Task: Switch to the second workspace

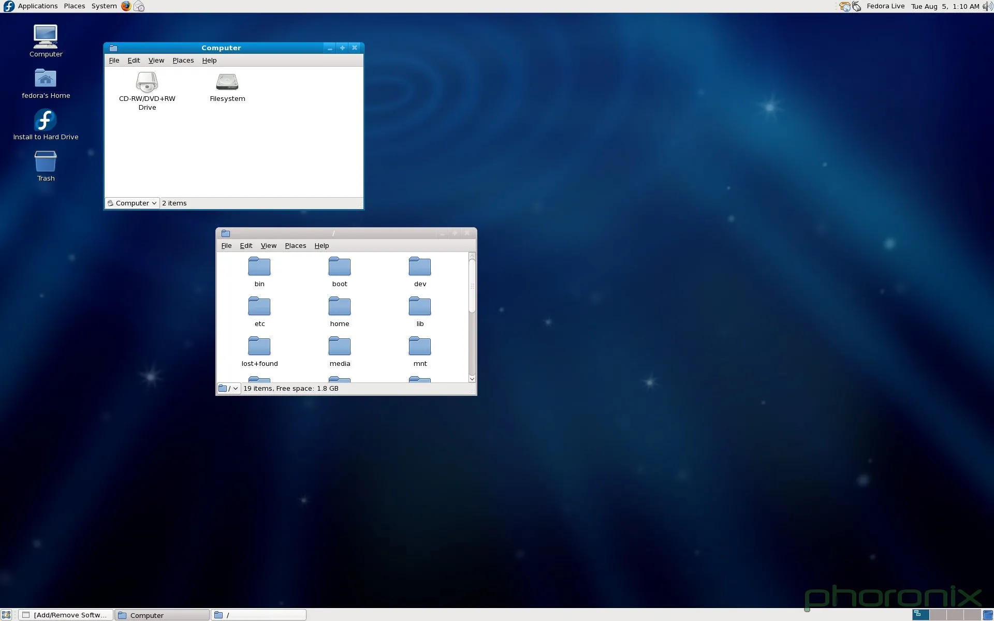Action: 938,615
